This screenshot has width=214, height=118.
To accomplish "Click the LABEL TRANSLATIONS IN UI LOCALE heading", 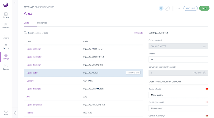I will 165,82.
